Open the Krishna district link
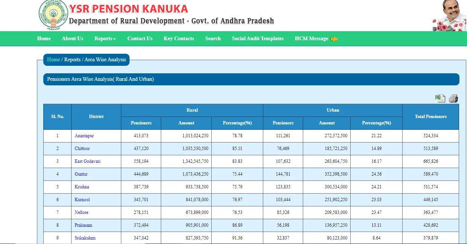 [82, 187]
